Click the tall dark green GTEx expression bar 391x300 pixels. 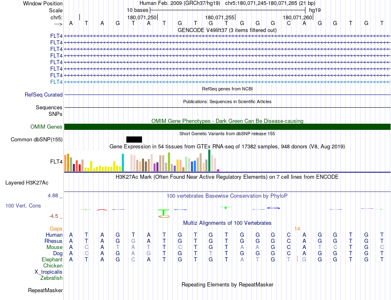click(x=209, y=161)
